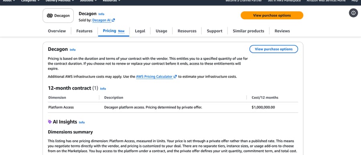The image size is (361, 155).
Task: Switch to the Support tab
Action: point(215,31)
